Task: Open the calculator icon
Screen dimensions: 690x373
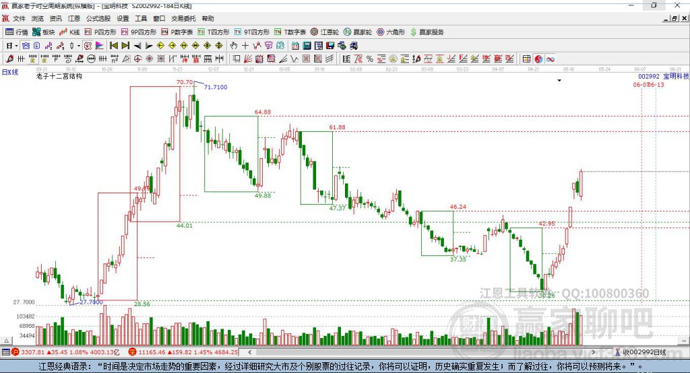Action: (x=307, y=46)
